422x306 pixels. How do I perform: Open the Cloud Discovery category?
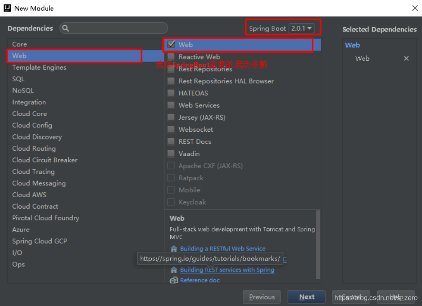tap(86, 137)
